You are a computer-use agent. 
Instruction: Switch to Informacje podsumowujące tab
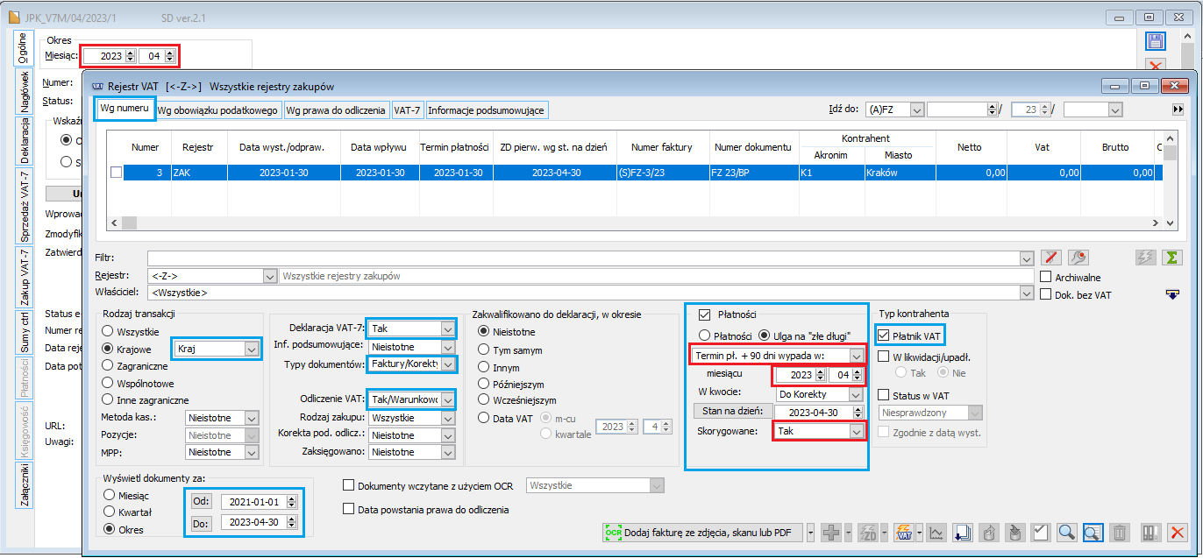tap(487, 110)
